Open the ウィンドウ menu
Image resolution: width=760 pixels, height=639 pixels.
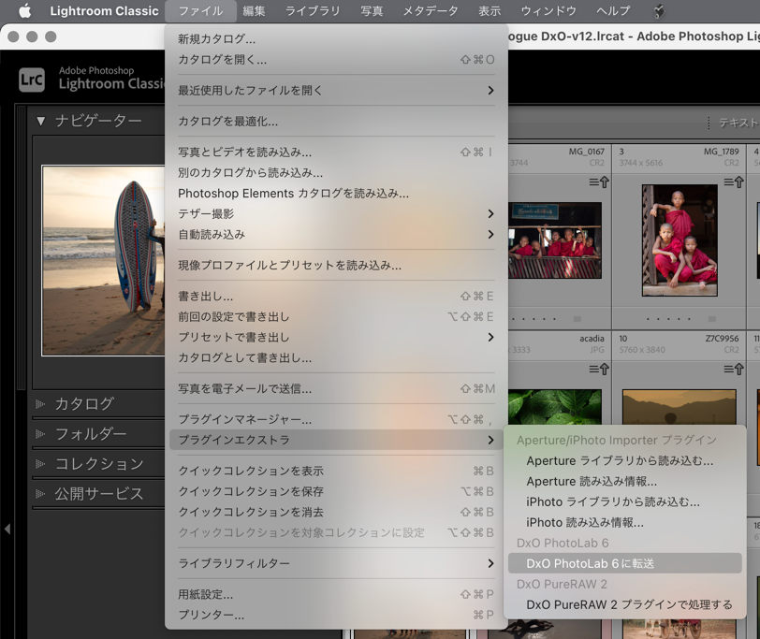tap(548, 10)
